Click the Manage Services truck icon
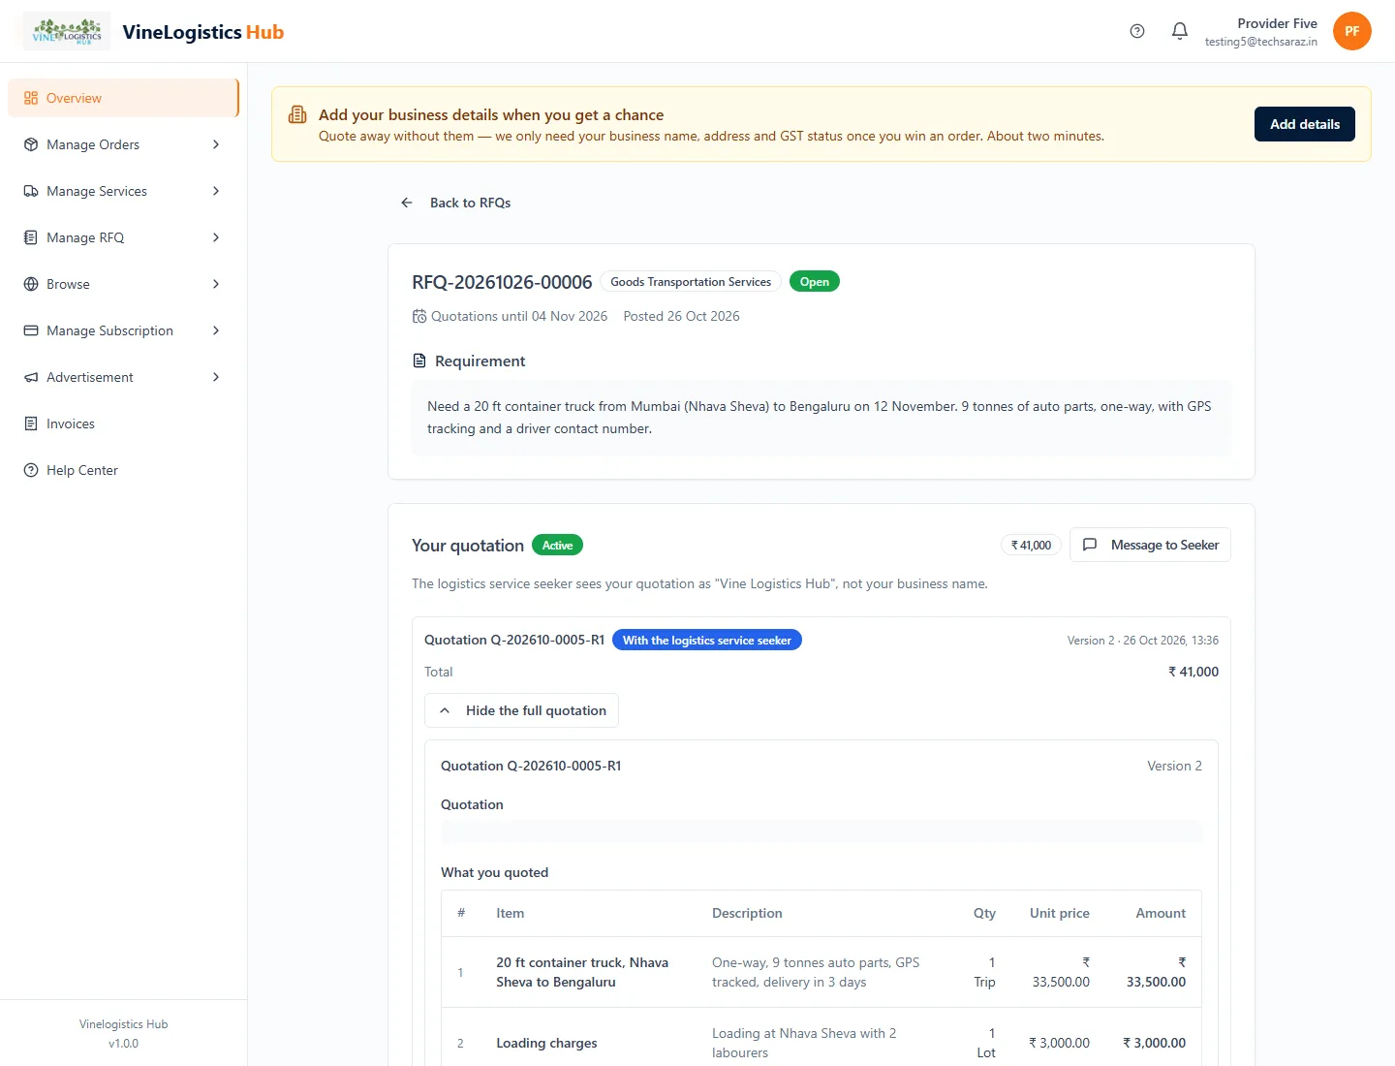Screen dimensions: 1395x1066 point(31,191)
